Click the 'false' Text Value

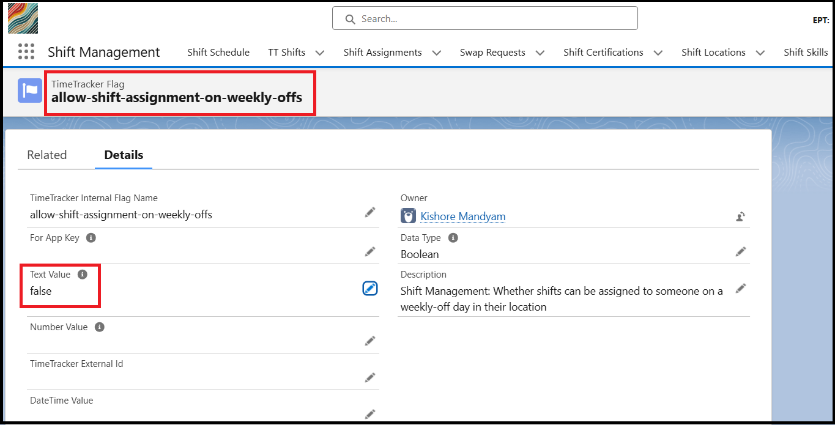[41, 291]
